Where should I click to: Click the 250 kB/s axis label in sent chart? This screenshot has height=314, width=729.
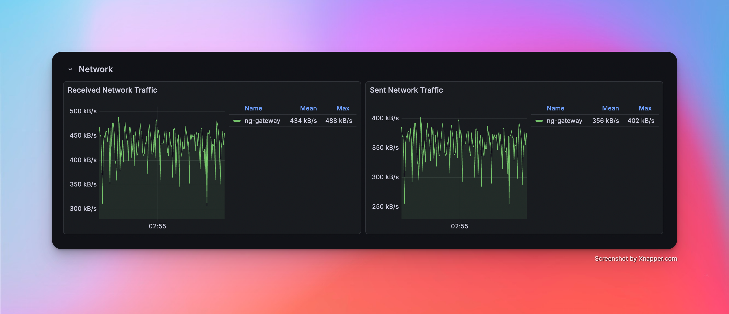tap(385, 206)
